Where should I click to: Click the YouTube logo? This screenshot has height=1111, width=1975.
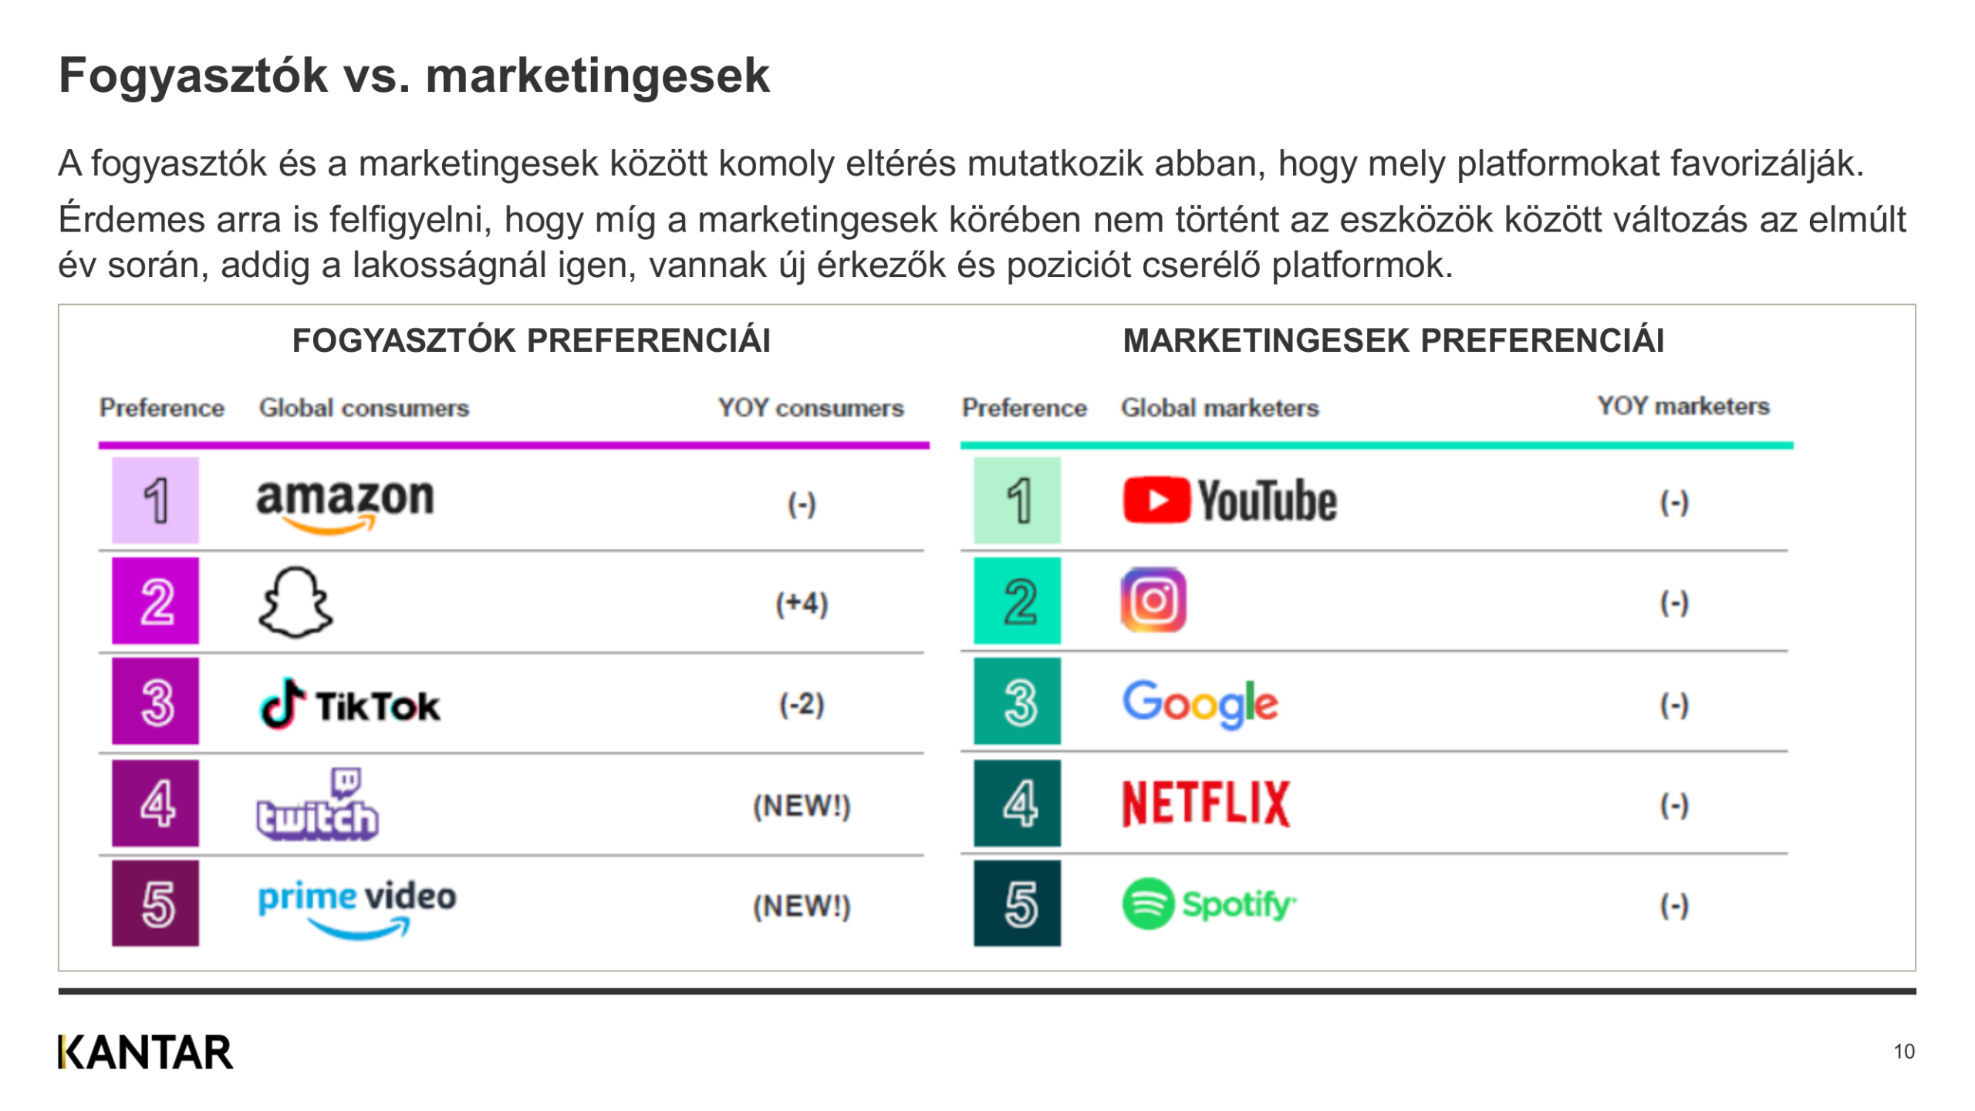[x=1230, y=501]
